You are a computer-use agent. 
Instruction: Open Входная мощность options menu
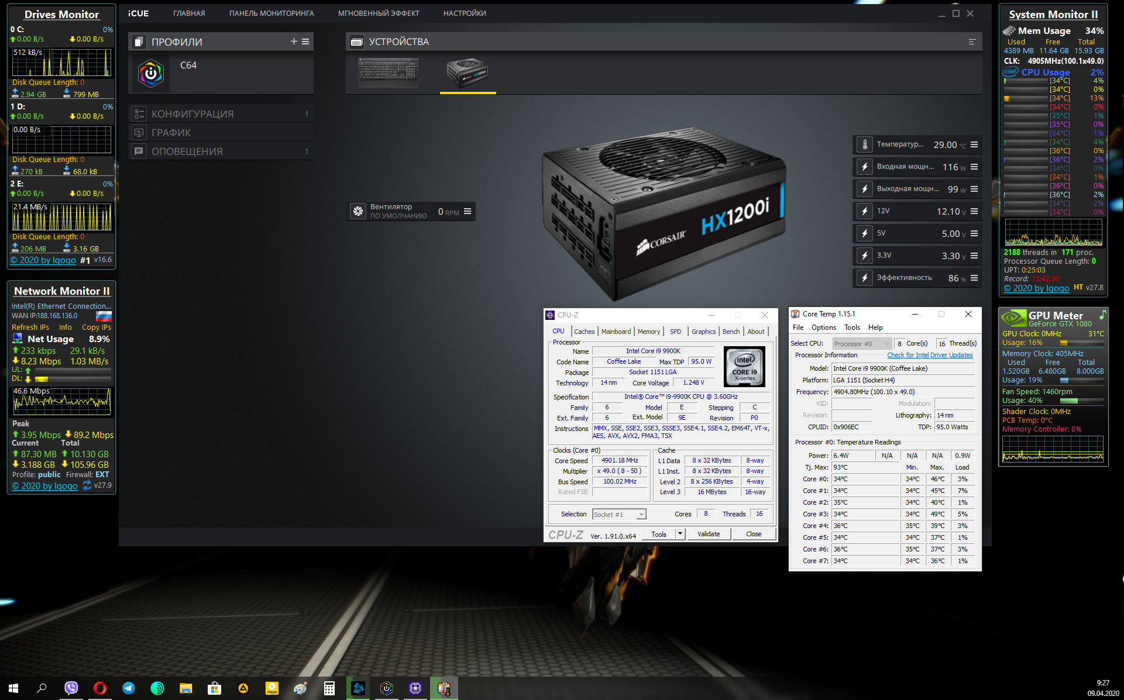[x=974, y=167]
